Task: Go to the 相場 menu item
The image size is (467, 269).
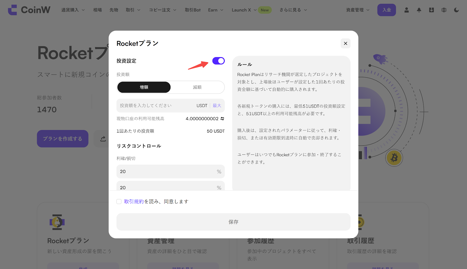Action: 97,10
